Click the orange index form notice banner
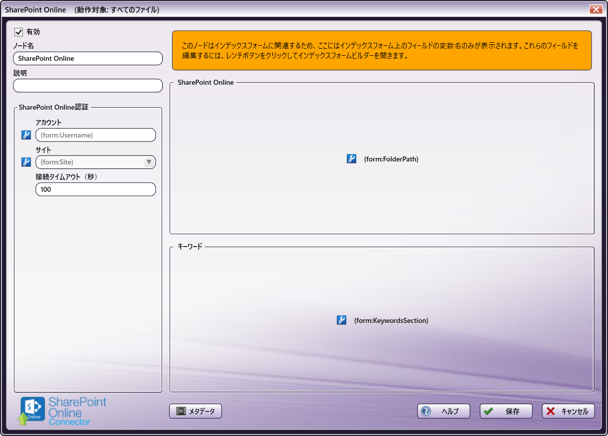This screenshot has width=608, height=436. (x=382, y=50)
